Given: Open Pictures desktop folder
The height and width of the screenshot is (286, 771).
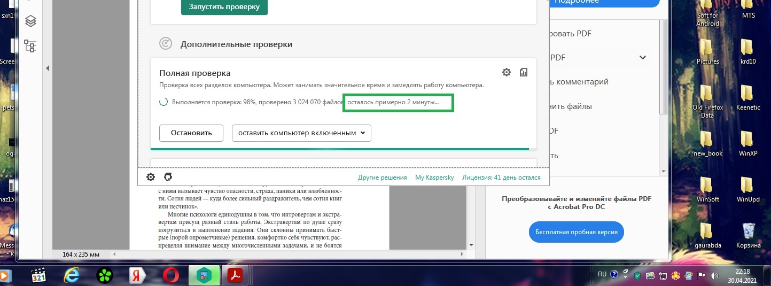Looking at the screenshot, I should 707,52.
